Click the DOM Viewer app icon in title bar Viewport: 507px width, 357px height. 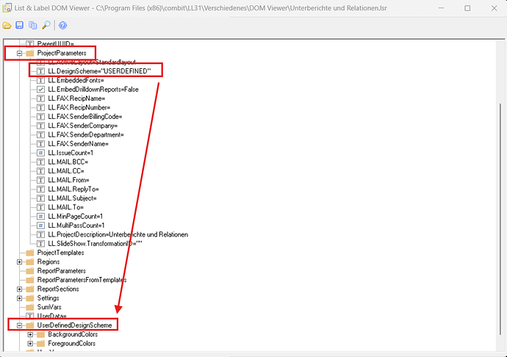click(7, 8)
